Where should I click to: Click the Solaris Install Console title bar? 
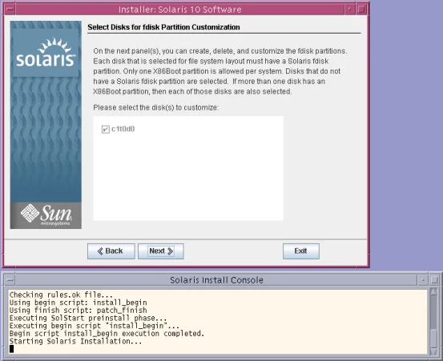coord(216,280)
